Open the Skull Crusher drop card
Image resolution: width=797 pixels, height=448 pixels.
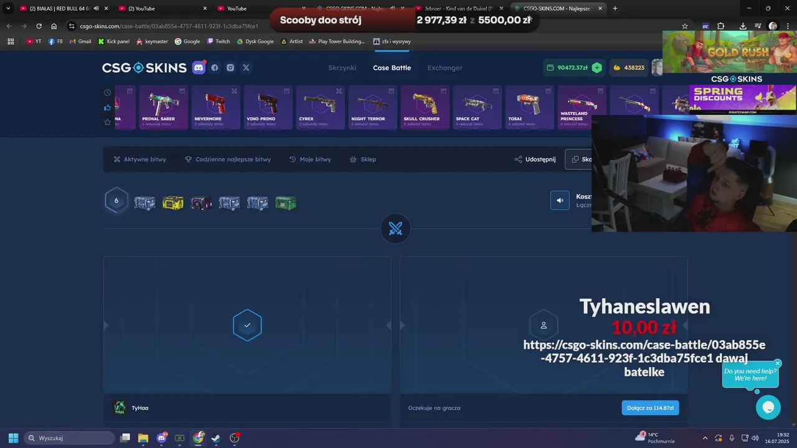pyautogui.click(x=425, y=107)
